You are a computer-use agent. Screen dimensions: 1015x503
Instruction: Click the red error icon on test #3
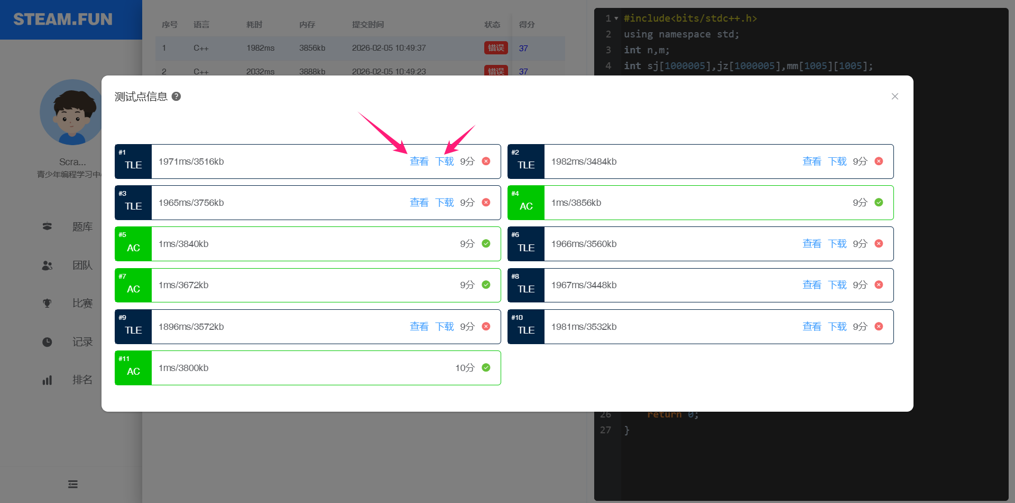(486, 203)
